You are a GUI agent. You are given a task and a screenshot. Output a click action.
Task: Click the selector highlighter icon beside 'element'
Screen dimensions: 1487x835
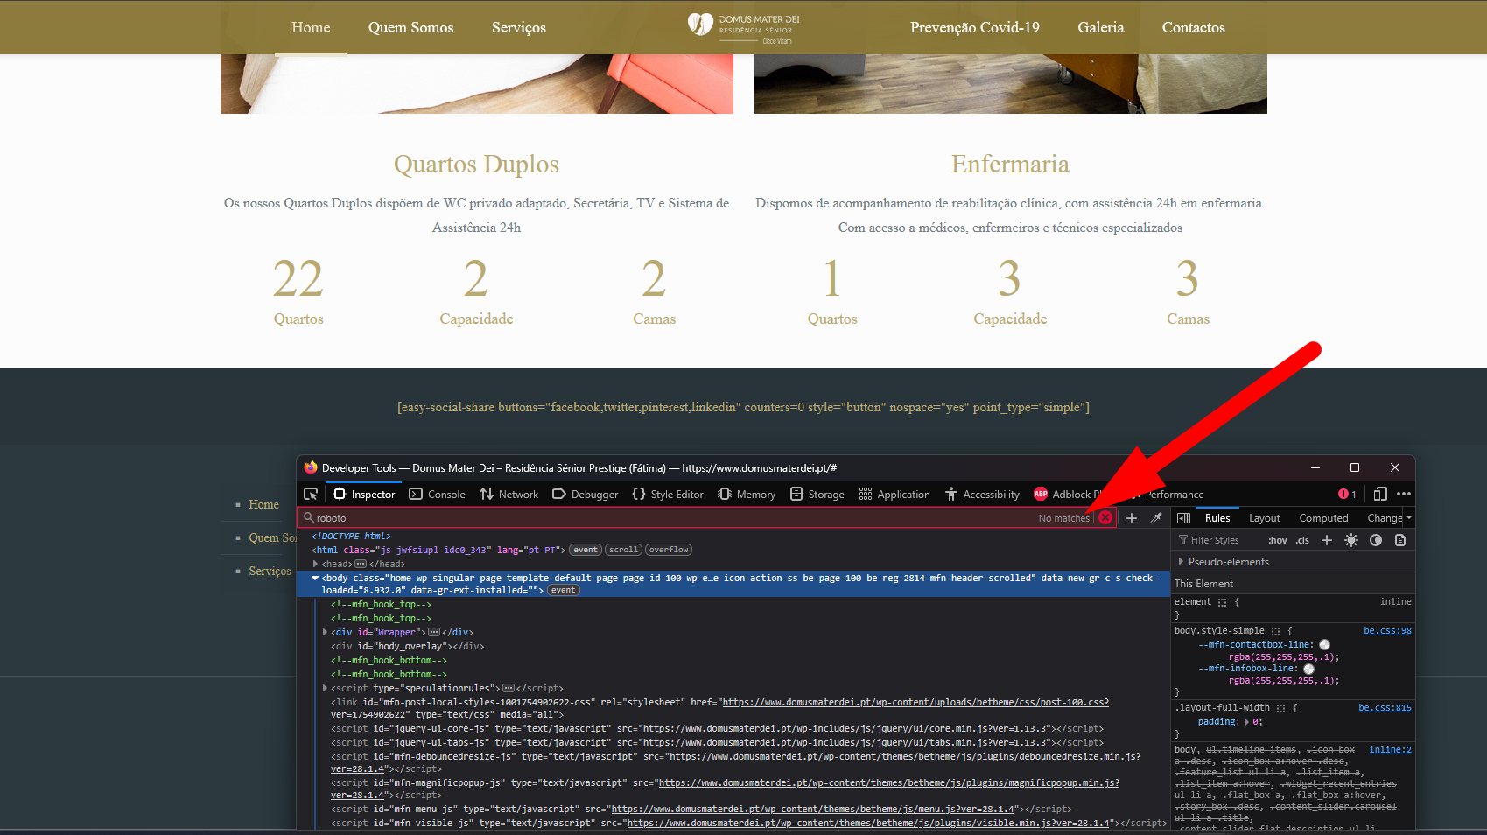pos(1223,602)
